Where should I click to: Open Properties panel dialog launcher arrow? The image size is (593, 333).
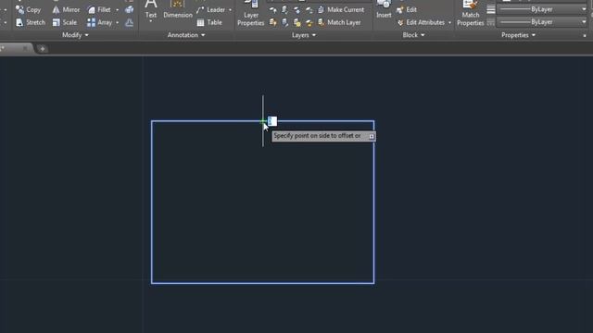click(x=585, y=35)
